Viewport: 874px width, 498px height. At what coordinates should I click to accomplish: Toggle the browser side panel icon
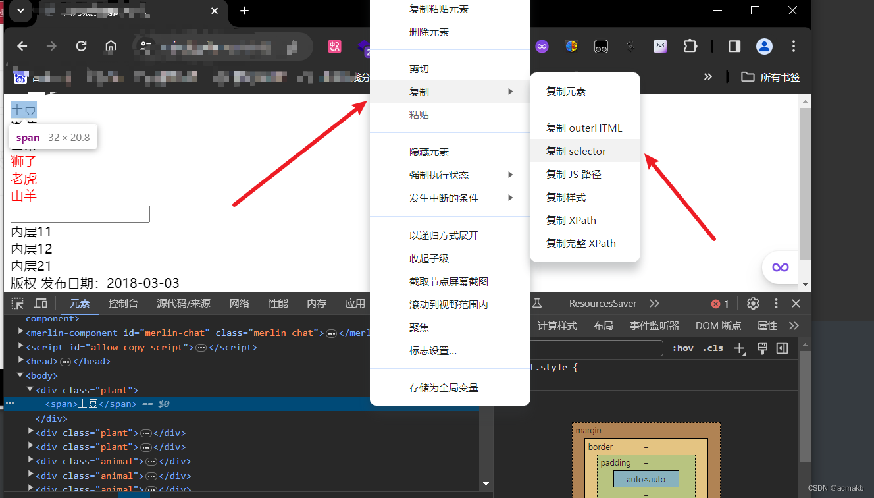tap(734, 46)
